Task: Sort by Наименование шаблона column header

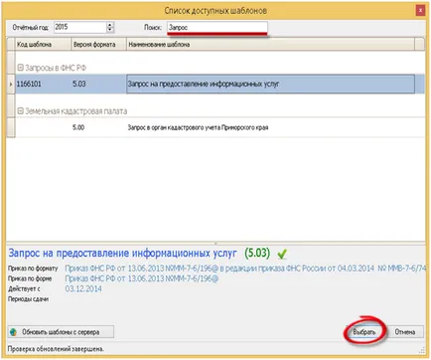Action: pyautogui.click(x=270, y=44)
